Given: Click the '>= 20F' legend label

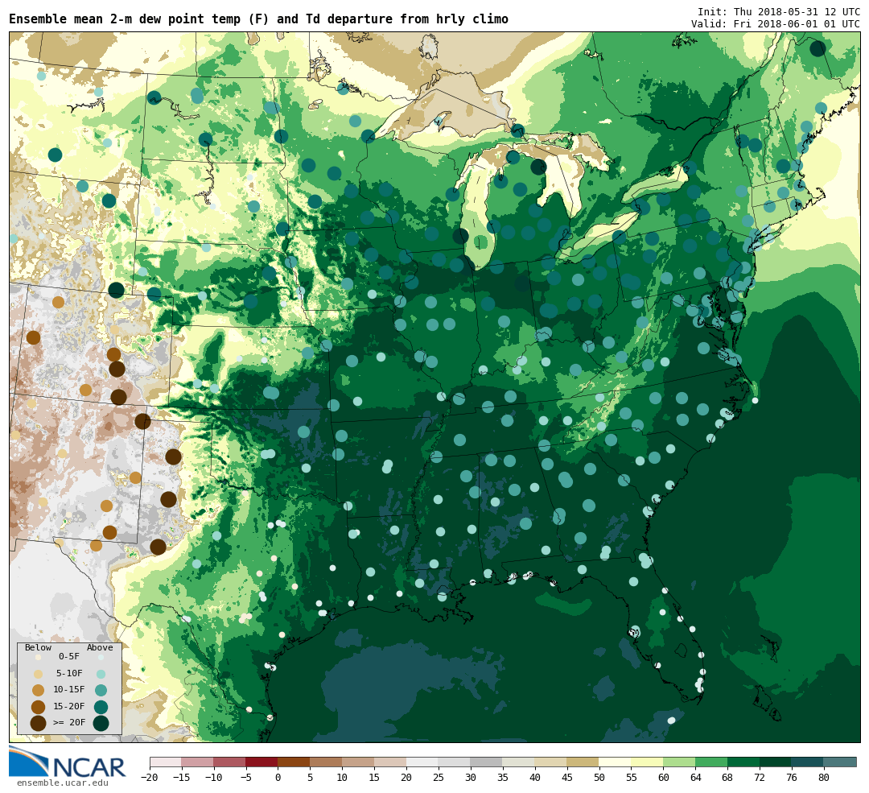Looking at the screenshot, I should 69,723.
